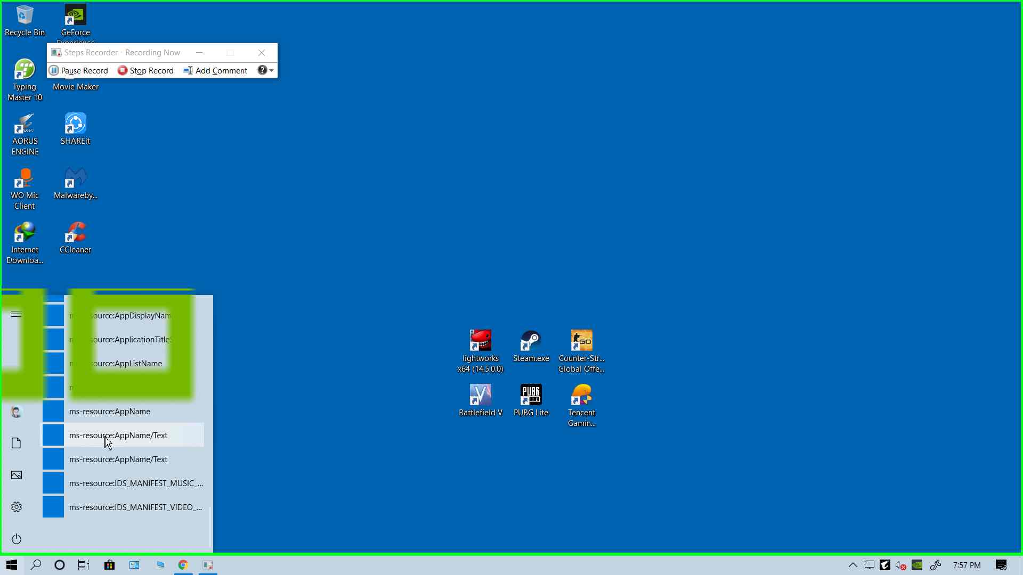Open Microsoft Store on taskbar
The image size is (1023, 575).
point(109,565)
